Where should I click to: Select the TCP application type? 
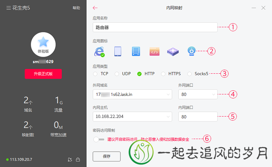(95, 74)
